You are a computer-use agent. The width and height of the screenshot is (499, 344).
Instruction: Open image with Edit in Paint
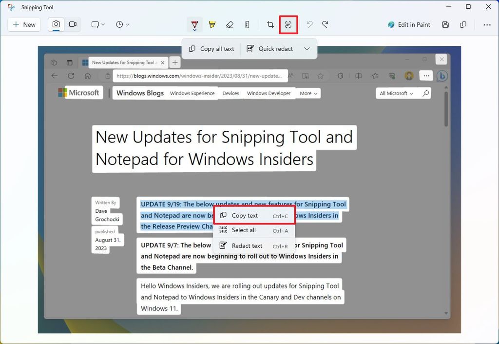click(409, 24)
